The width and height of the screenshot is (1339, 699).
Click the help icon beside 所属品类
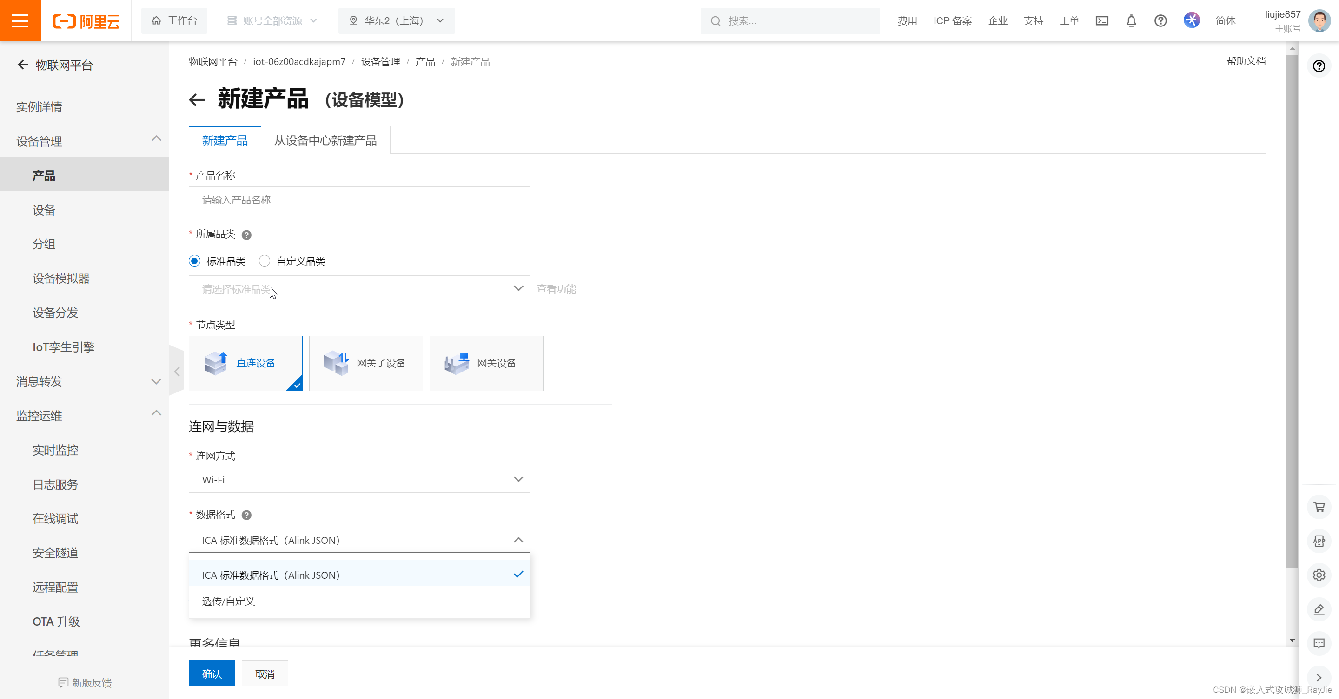click(247, 235)
